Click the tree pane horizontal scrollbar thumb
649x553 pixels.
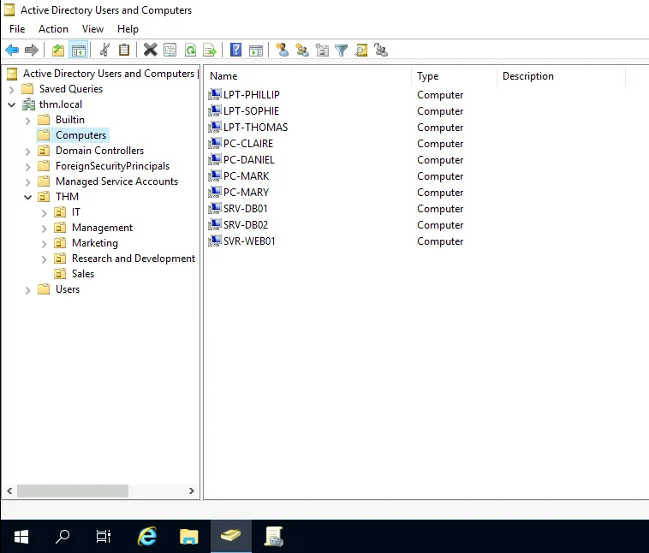point(73,491)
